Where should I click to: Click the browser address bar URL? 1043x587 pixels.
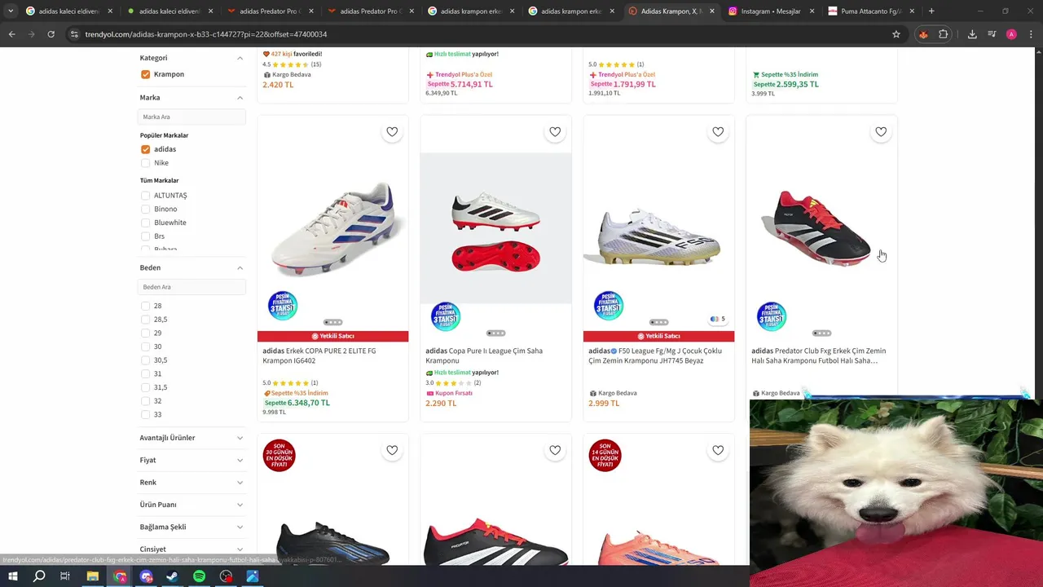tap(205, 34)
